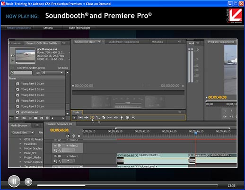
Task: Create a new bin folder
Action: 36,118
